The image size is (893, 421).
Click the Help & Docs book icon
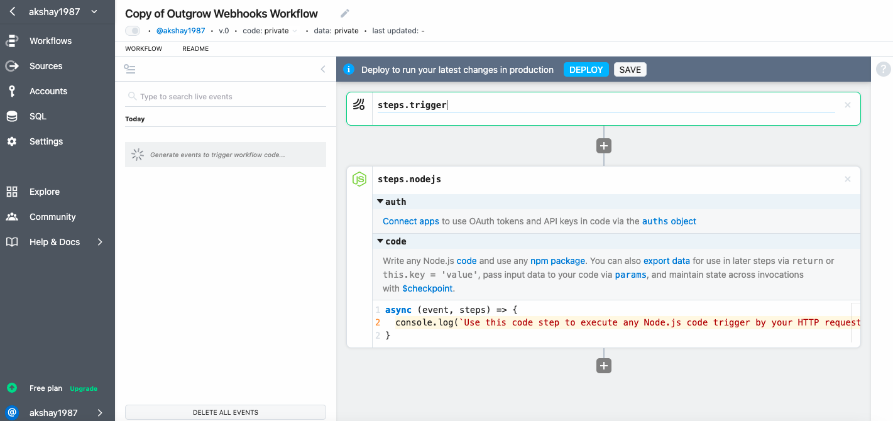pos(12,242)
